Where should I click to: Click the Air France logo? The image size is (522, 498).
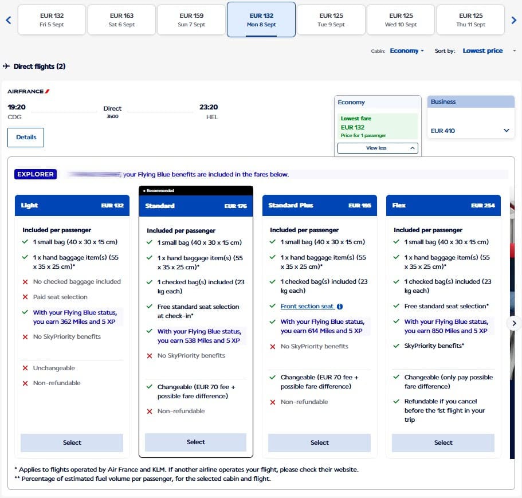pos(29,91)
